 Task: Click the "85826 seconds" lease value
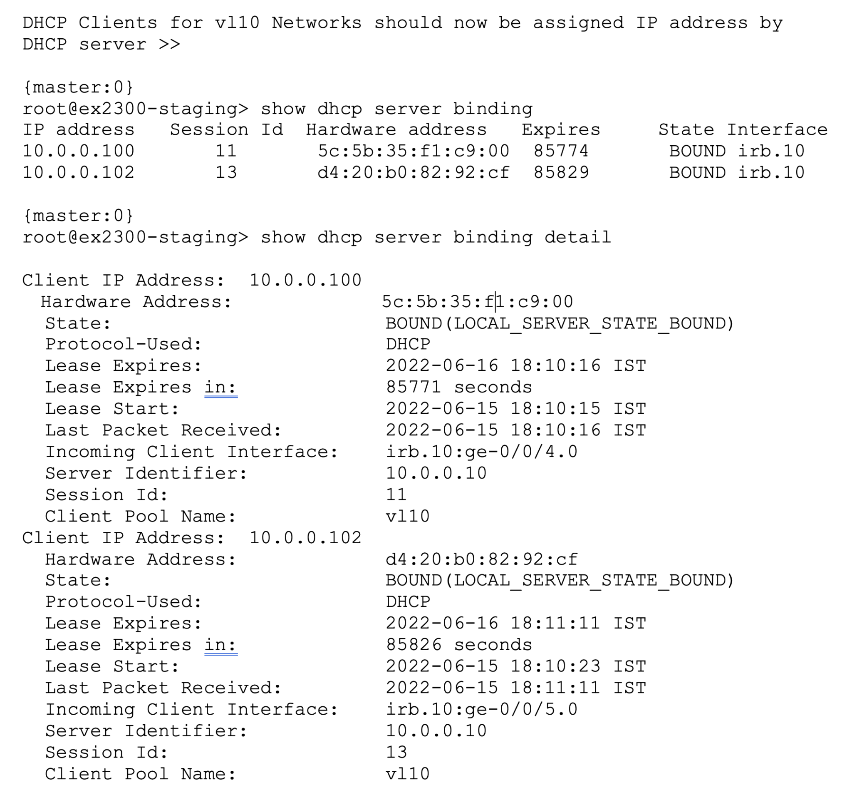tap(458, 645)
